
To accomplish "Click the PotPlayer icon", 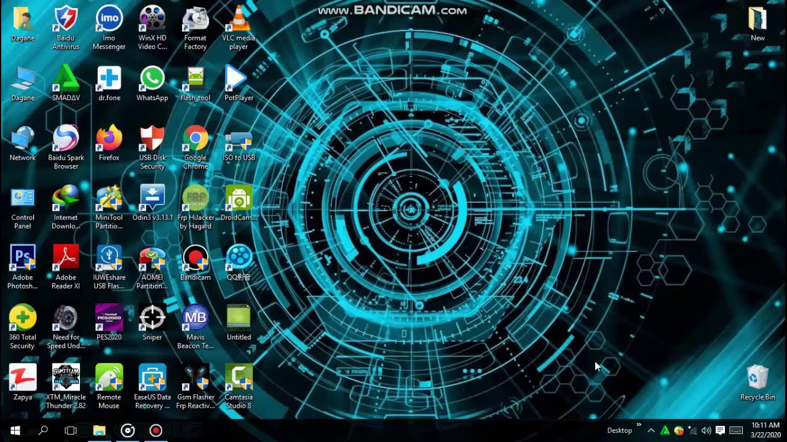I will point(239,83).
